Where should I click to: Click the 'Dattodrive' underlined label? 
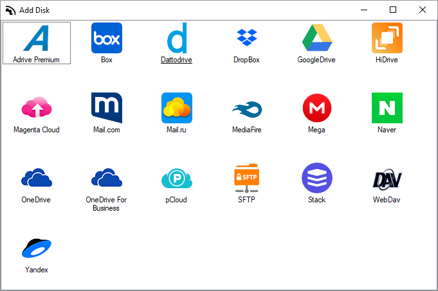click(x=176, y=60)
